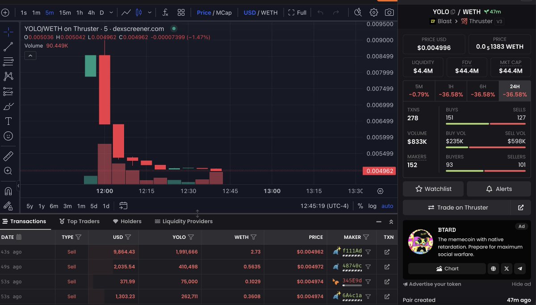This screenshot has width=536, height=305.
Task: Copy the YOLO token address
Action: [453, 12]
